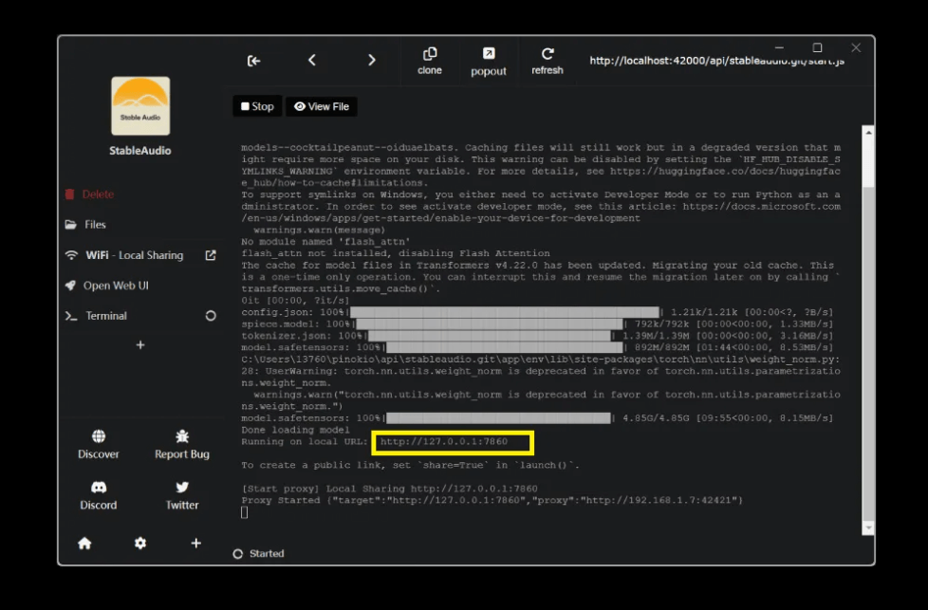This screenshot has height=610, width=928.
Task: Click the collapse sidebar arrow icon
Action: [254, 61]
